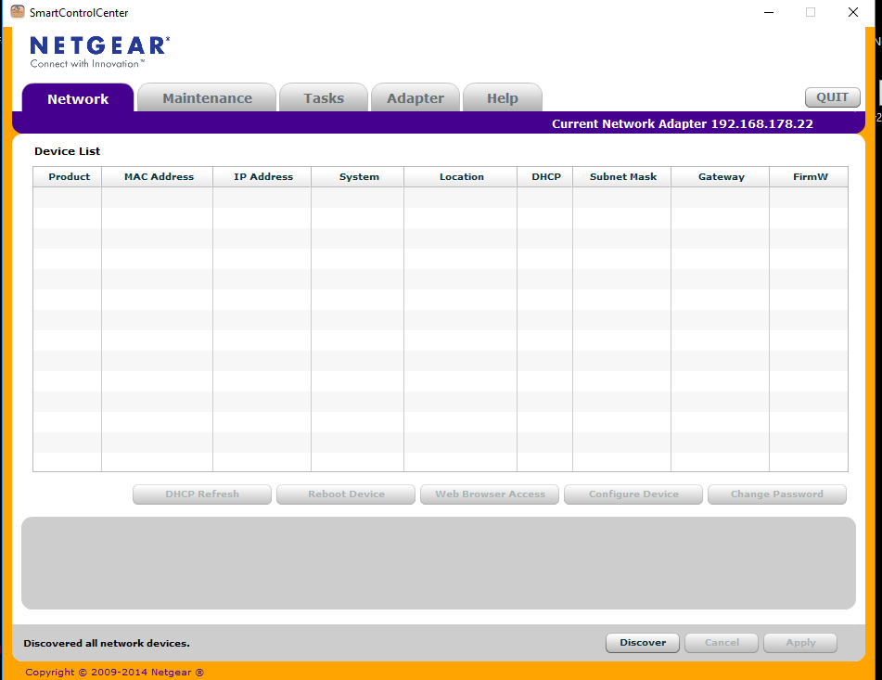The image size is (882, 680).
Task: Click the Copyright 2009-2014 Netgear text
Action: click(x=114, y=673)
